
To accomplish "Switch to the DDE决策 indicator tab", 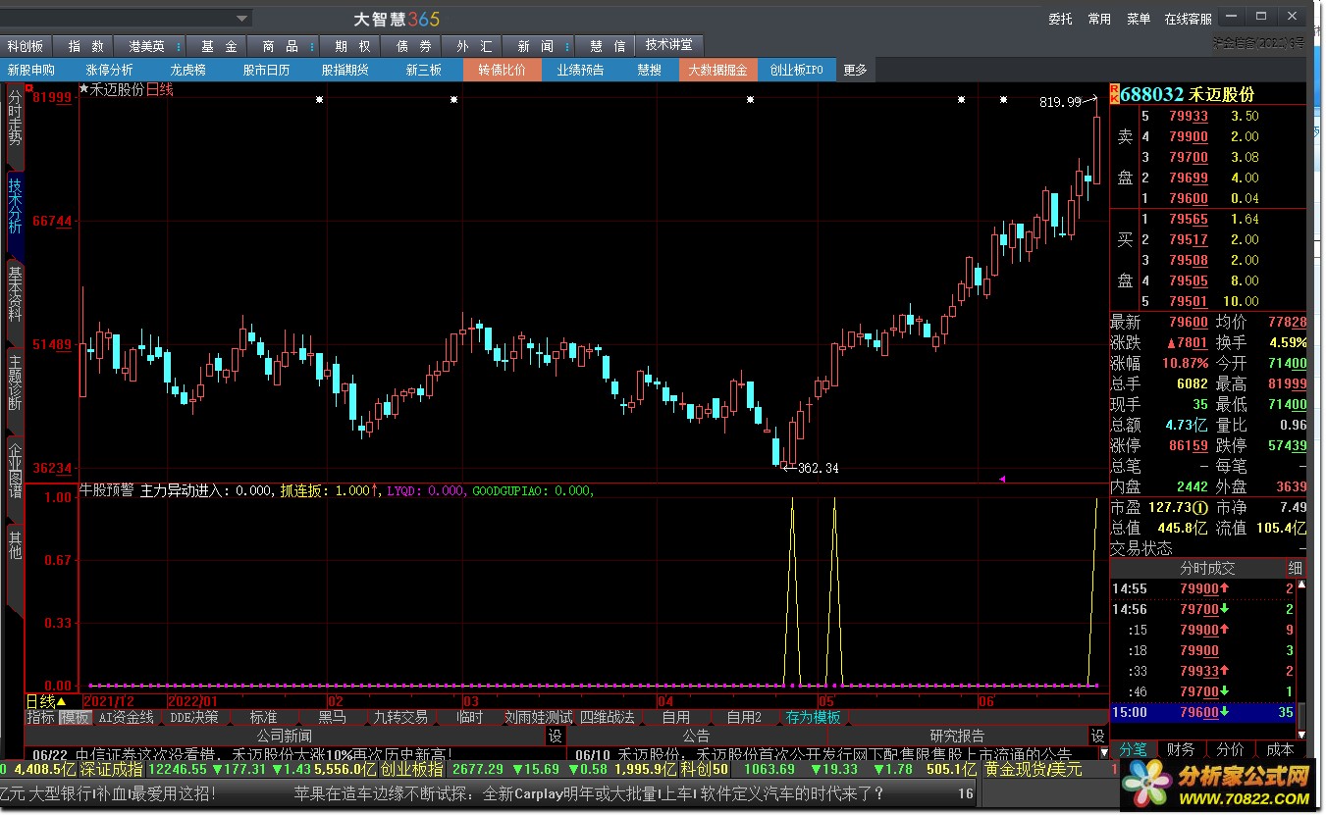I will coord(194,718).
